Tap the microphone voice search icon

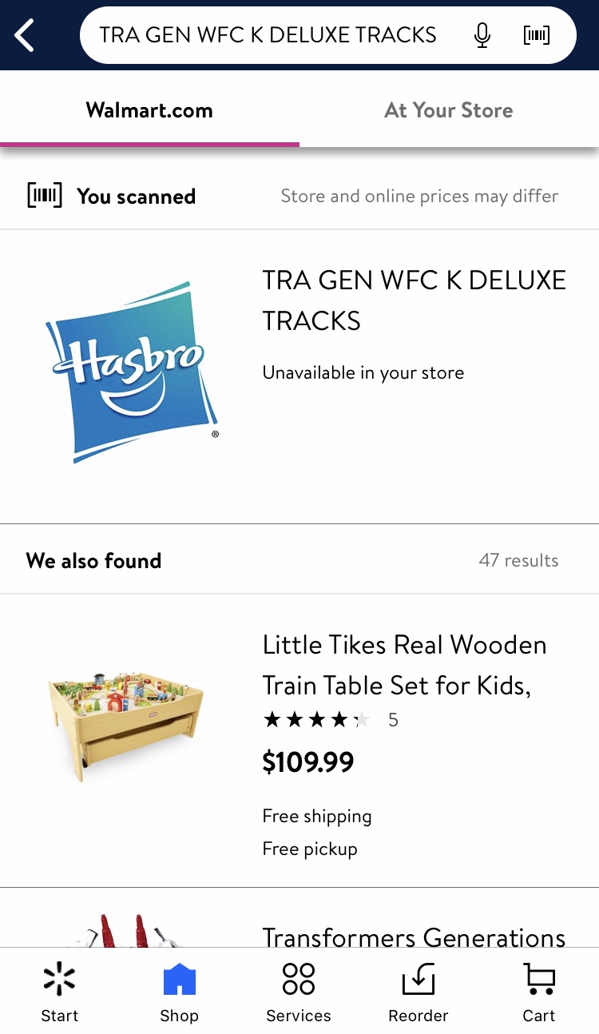[482, 35]
